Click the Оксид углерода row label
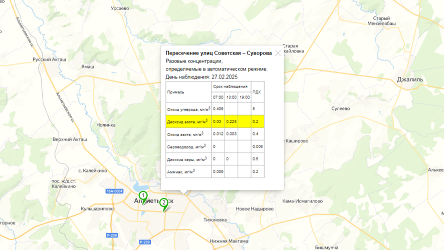This screenshot has width=444, height=250. point(188,108)
